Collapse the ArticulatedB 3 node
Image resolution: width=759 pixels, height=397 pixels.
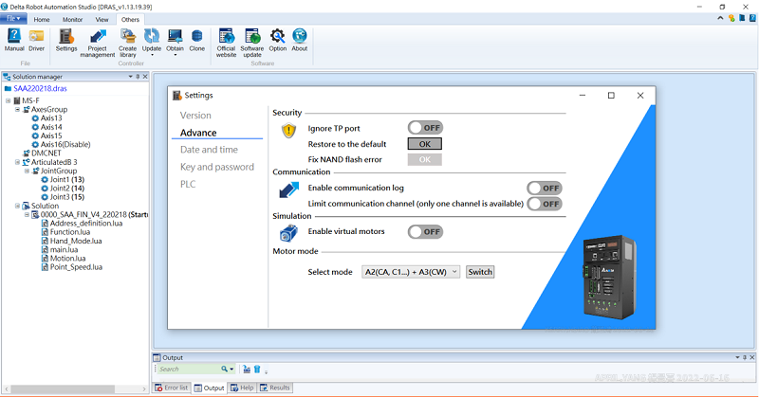pos(17,162)
